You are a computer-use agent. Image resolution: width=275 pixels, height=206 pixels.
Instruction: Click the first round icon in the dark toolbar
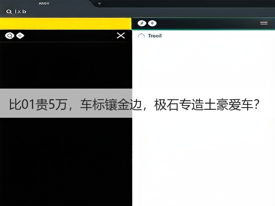[x=142, y=23]
